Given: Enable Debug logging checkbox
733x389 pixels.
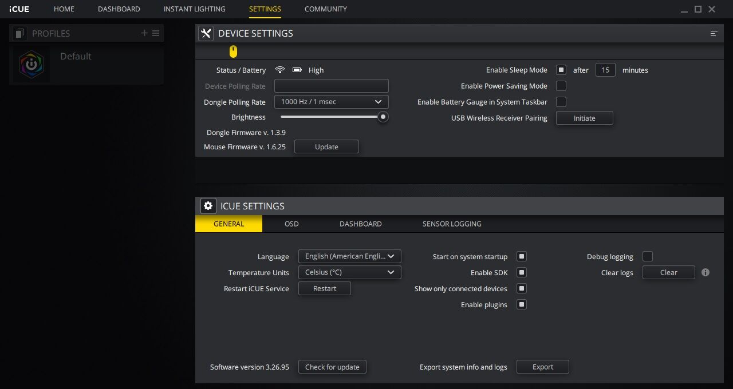Looking at the screenshot, I should pyautogui.click(x=648, y=256).
